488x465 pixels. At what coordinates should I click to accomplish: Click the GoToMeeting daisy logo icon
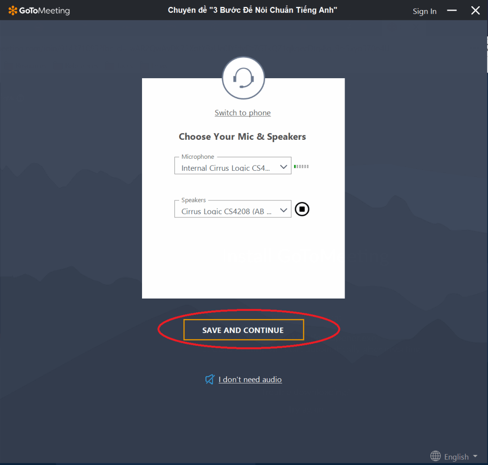(x=13, y=10)
